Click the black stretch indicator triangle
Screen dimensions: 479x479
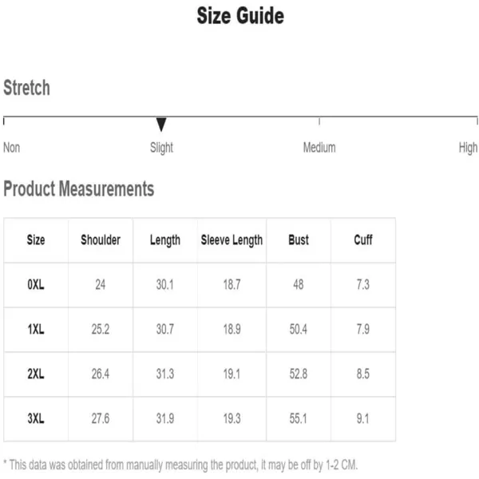click(161, 125)
